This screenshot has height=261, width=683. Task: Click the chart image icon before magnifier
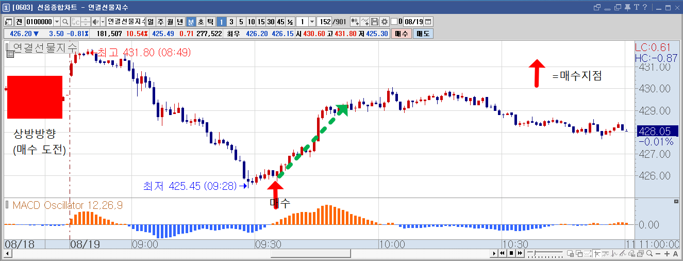coord(640,253)
